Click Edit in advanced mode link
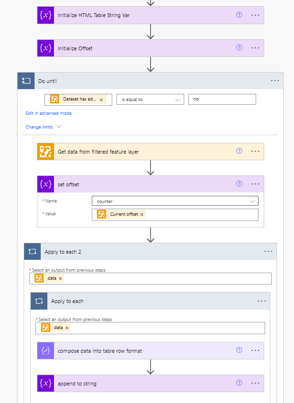294x403 pixels. [x=49, y=113]
